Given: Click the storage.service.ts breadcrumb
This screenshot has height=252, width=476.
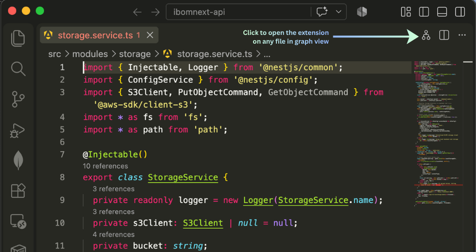Looking at the screenshot, I should tap(215, 54).
